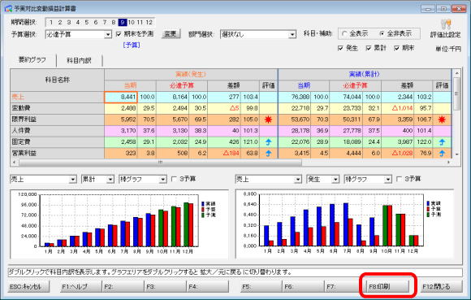Click the application icon in title bar
The width and height of the screenshot is (471, 300).
tap(8, 8)
